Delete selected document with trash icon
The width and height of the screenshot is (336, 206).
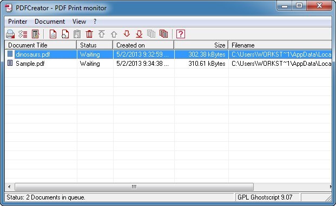[x=89, y=34]
